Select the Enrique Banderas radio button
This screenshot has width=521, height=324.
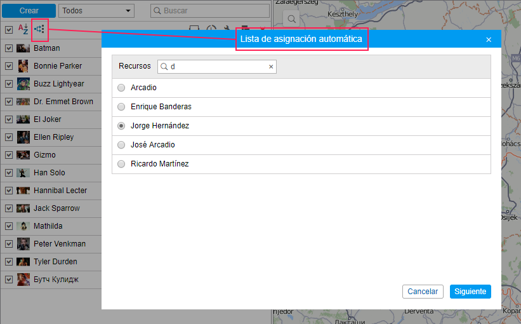coord(121,107)
